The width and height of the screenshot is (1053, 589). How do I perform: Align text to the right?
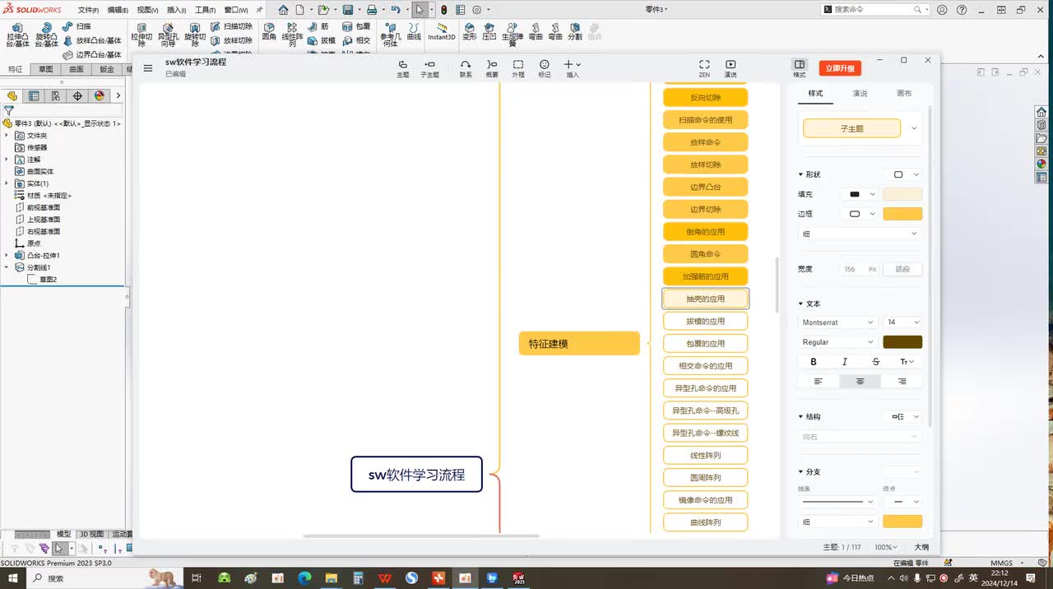[x=902, y=382]
